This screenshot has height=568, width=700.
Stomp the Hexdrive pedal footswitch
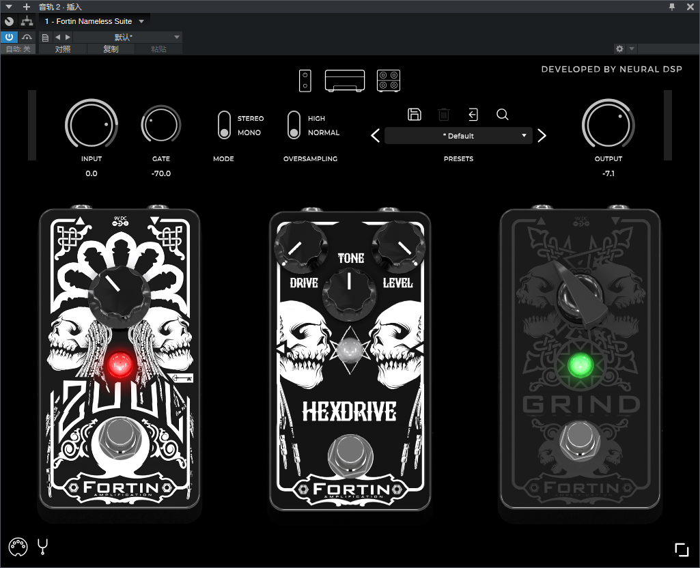pos(350,455)
